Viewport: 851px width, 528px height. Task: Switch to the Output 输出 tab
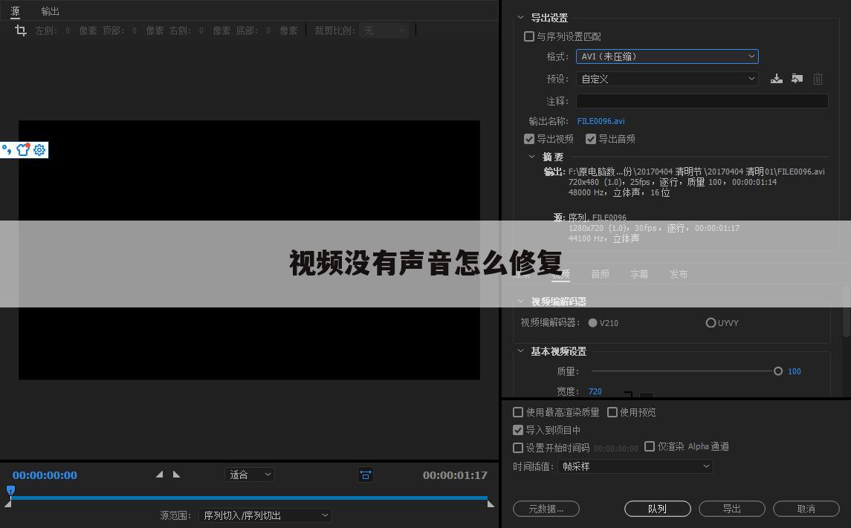(50, 11)
